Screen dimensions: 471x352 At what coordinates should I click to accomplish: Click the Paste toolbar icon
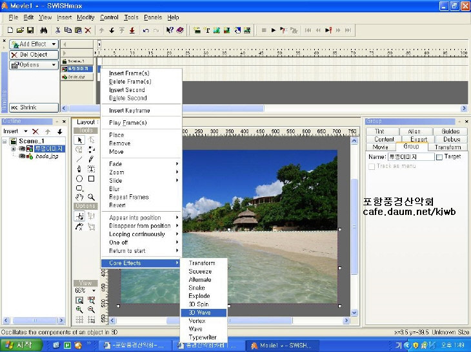point(78,30)
